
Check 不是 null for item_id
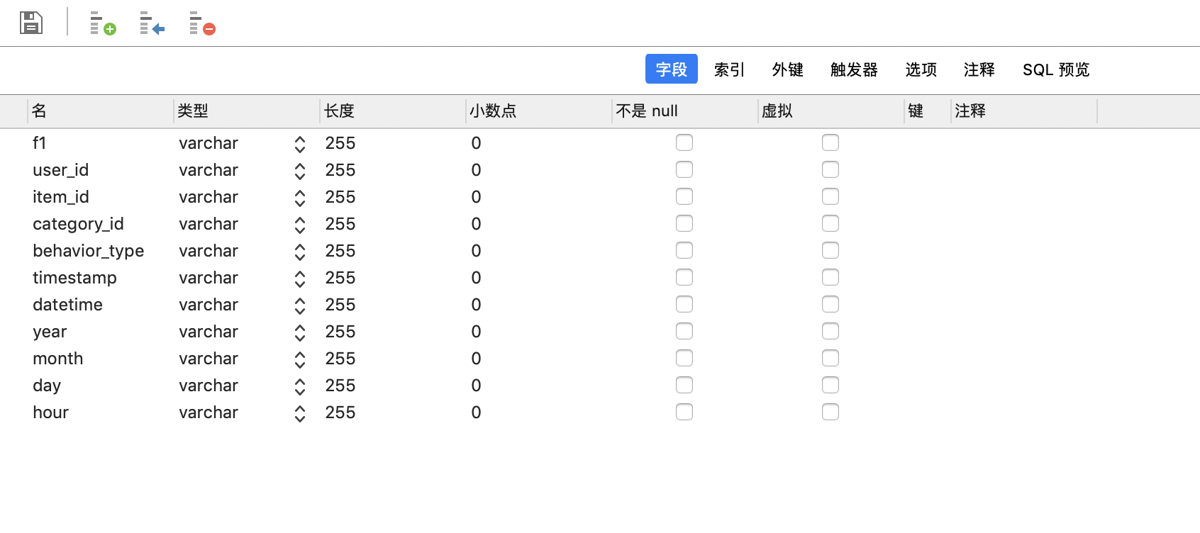tap(684, 196)
